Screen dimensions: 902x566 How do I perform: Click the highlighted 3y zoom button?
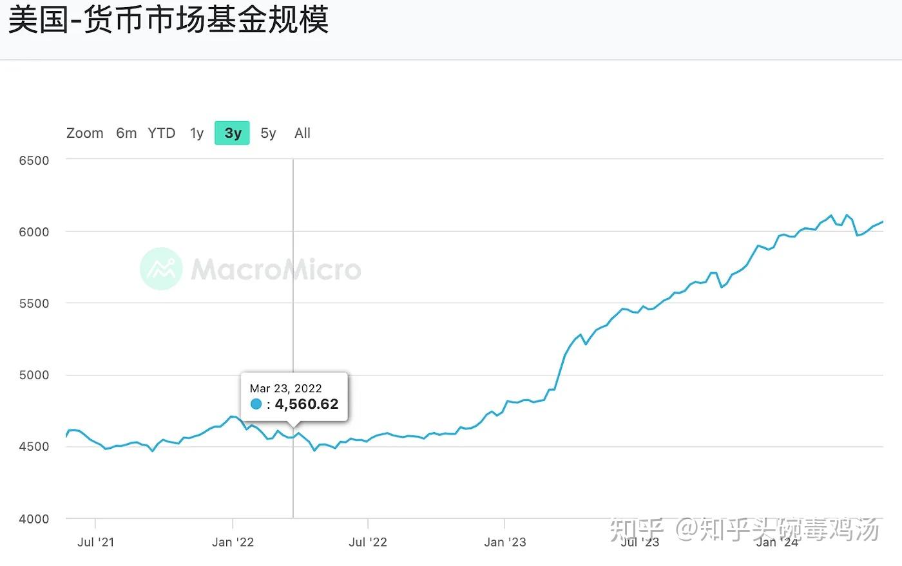pyautogui.click(x=233, y=133)
